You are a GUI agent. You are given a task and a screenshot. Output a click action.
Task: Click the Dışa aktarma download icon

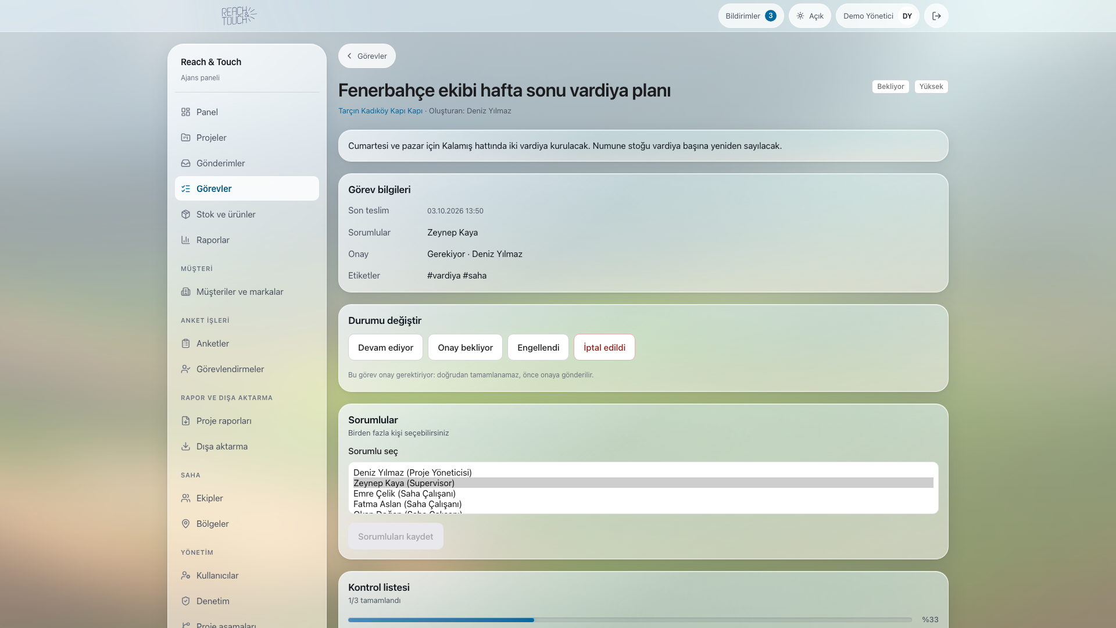click(185, 446)
